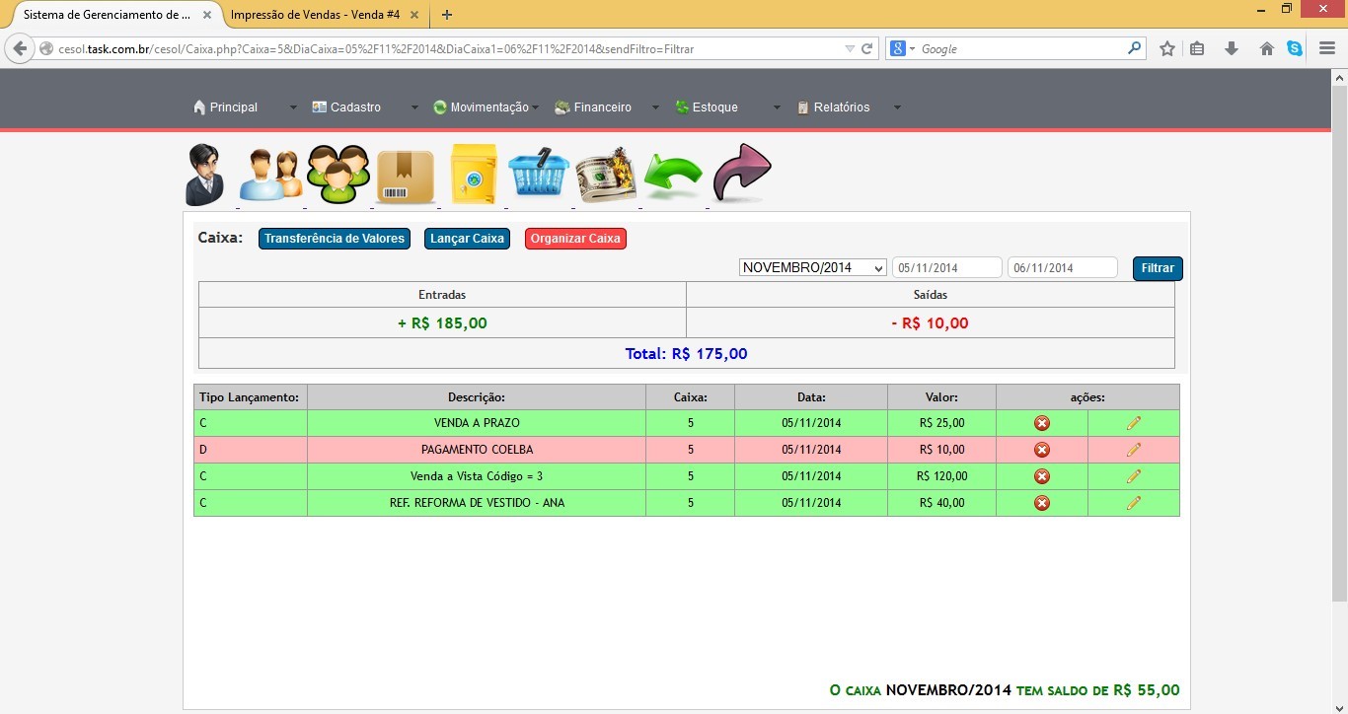Open a new browser tab
Screen dimensions: 1348x714
point(447,15)
